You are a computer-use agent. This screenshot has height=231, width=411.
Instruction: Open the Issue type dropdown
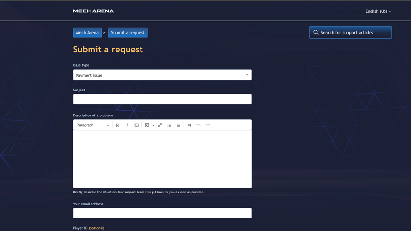click(x=162, y=75)
